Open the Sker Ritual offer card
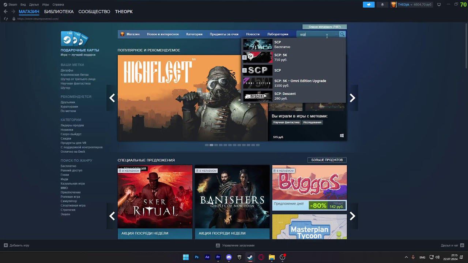This screenshot has width=468, height=263. (155, 202)
